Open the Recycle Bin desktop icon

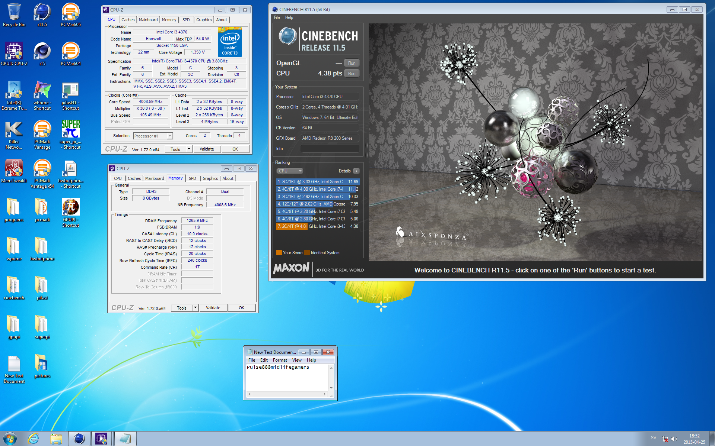coord(14,15)
